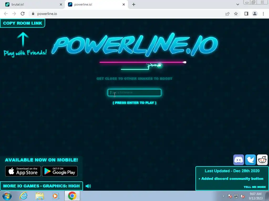The width and height of the screenshot is (269, 201).
Task: Open Windows Explorer folder from taskbar
Action: pos(40,196)
